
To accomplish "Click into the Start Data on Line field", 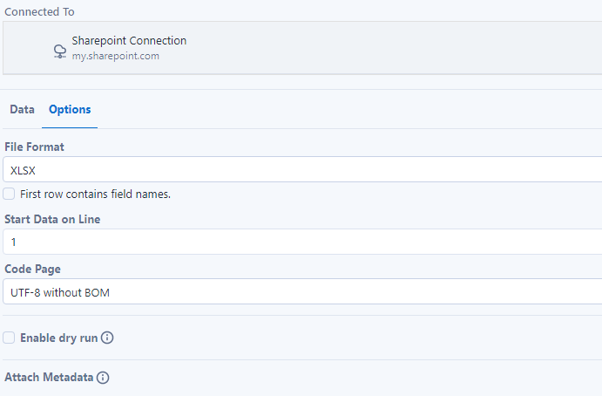I will click(x=301, y=242).
